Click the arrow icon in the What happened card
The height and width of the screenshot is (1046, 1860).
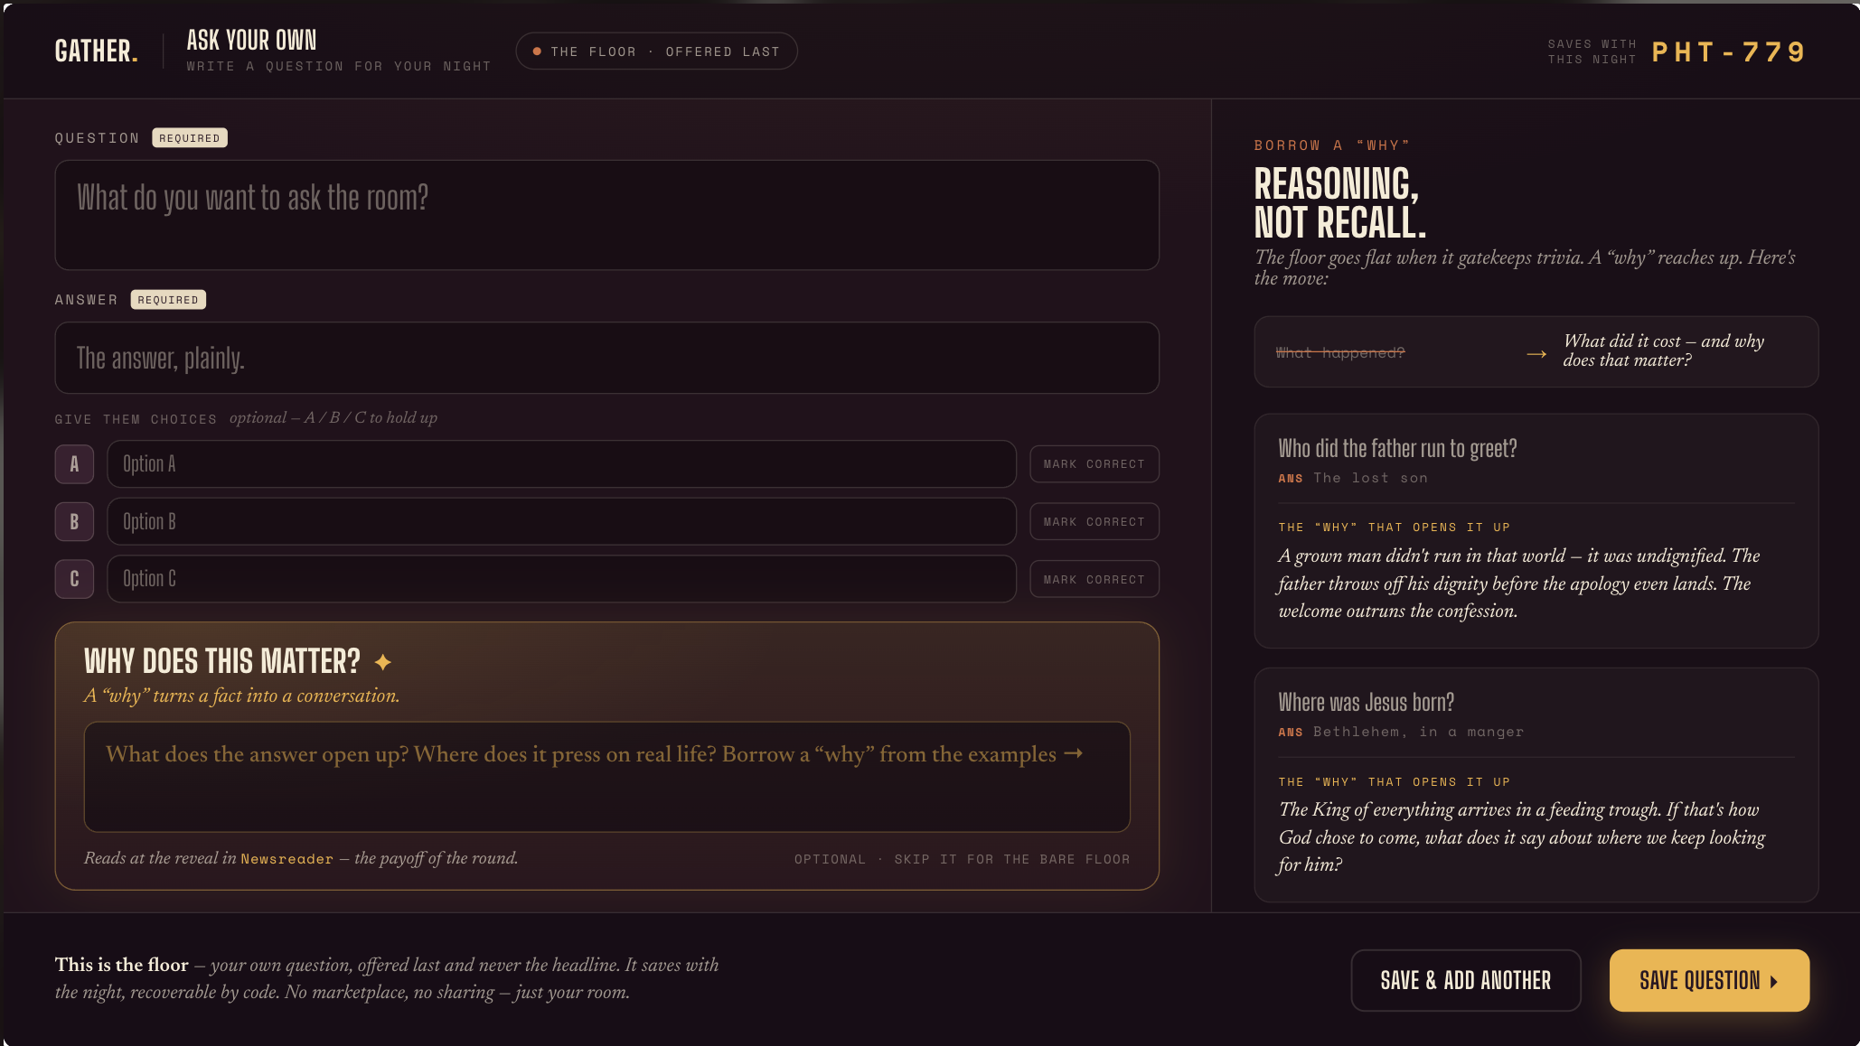1536,353
